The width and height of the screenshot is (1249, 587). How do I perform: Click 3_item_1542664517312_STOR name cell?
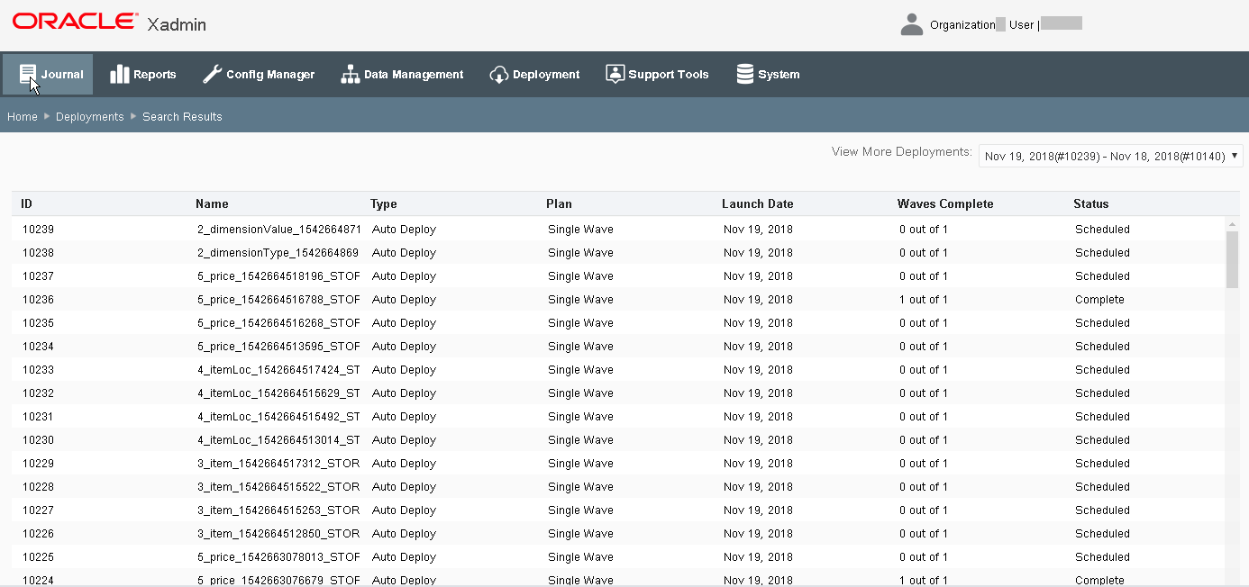[278, 464]
